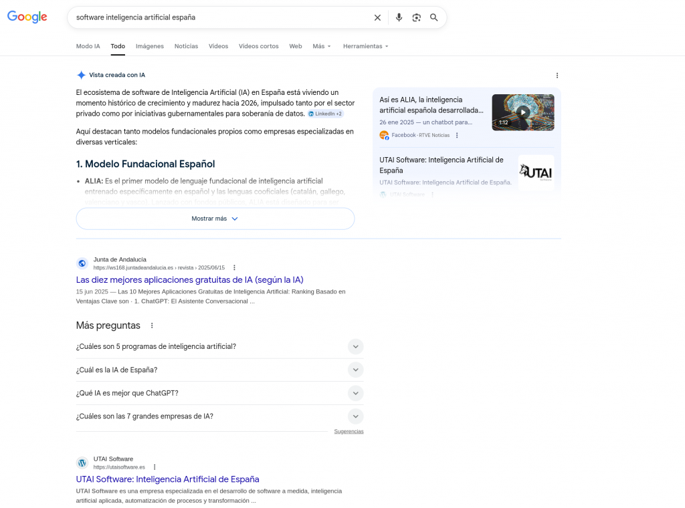
Task: Open the Más dropdown in search tabs
Action: 321,46
